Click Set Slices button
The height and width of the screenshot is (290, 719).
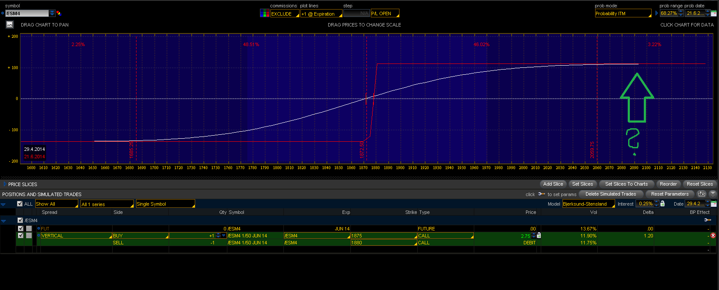pos(583,184)
